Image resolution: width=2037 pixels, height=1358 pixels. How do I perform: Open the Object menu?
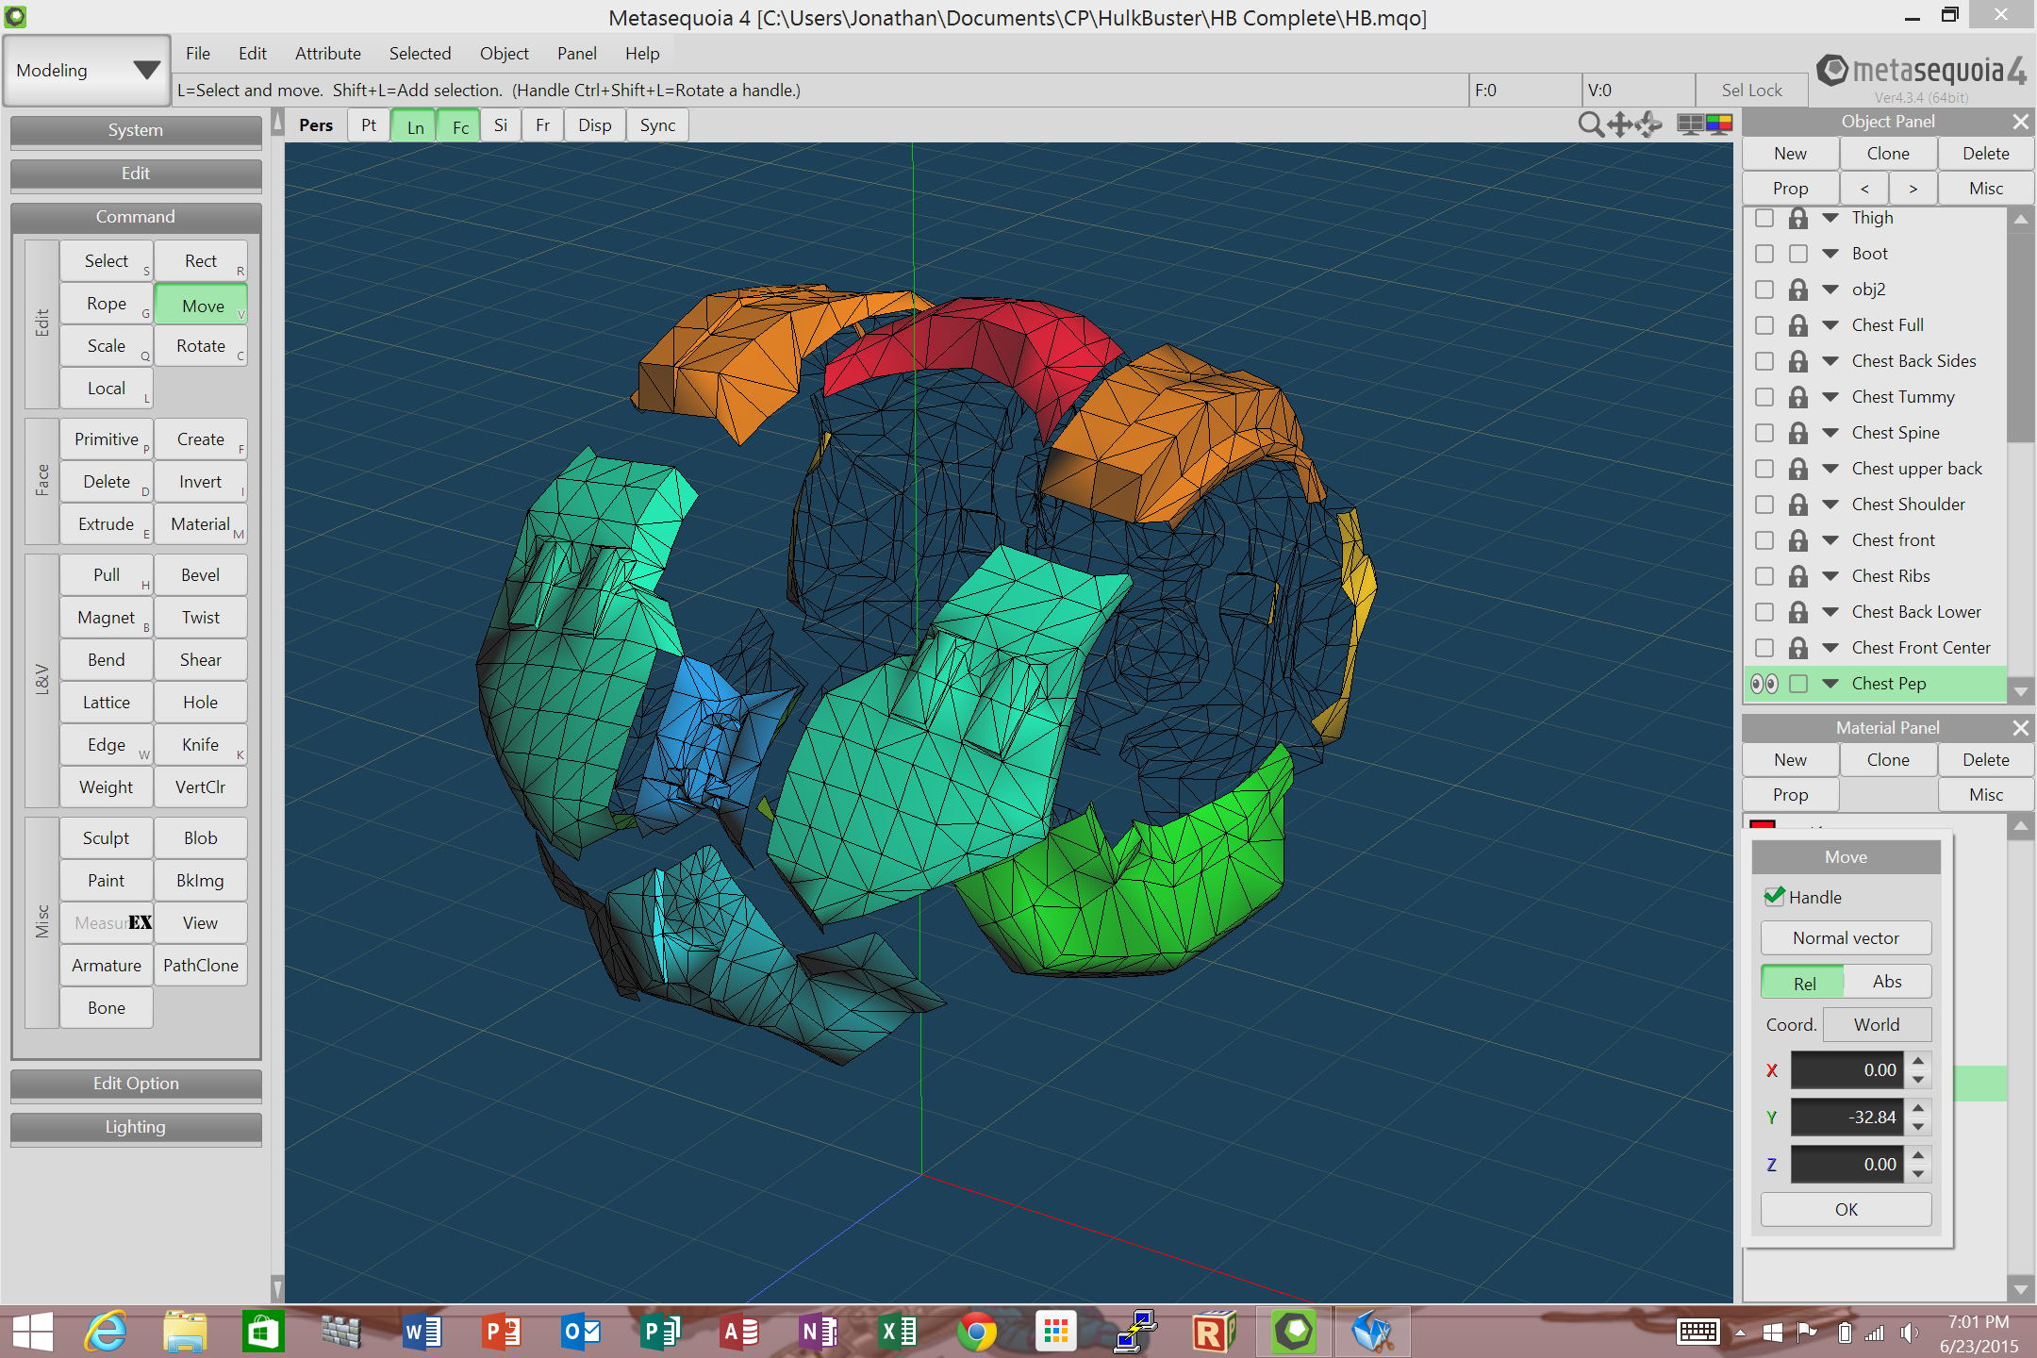click(505, 54)
